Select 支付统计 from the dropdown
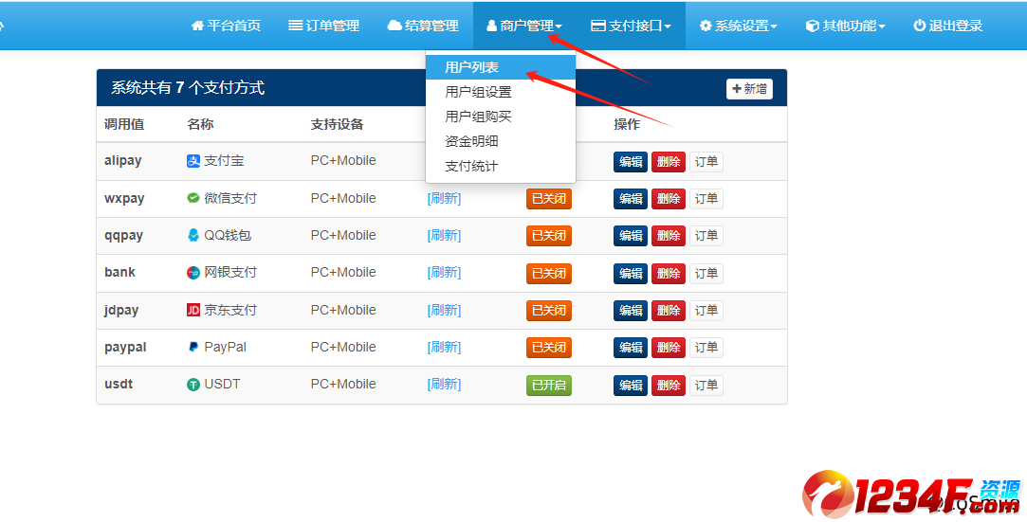 point(501,166)
